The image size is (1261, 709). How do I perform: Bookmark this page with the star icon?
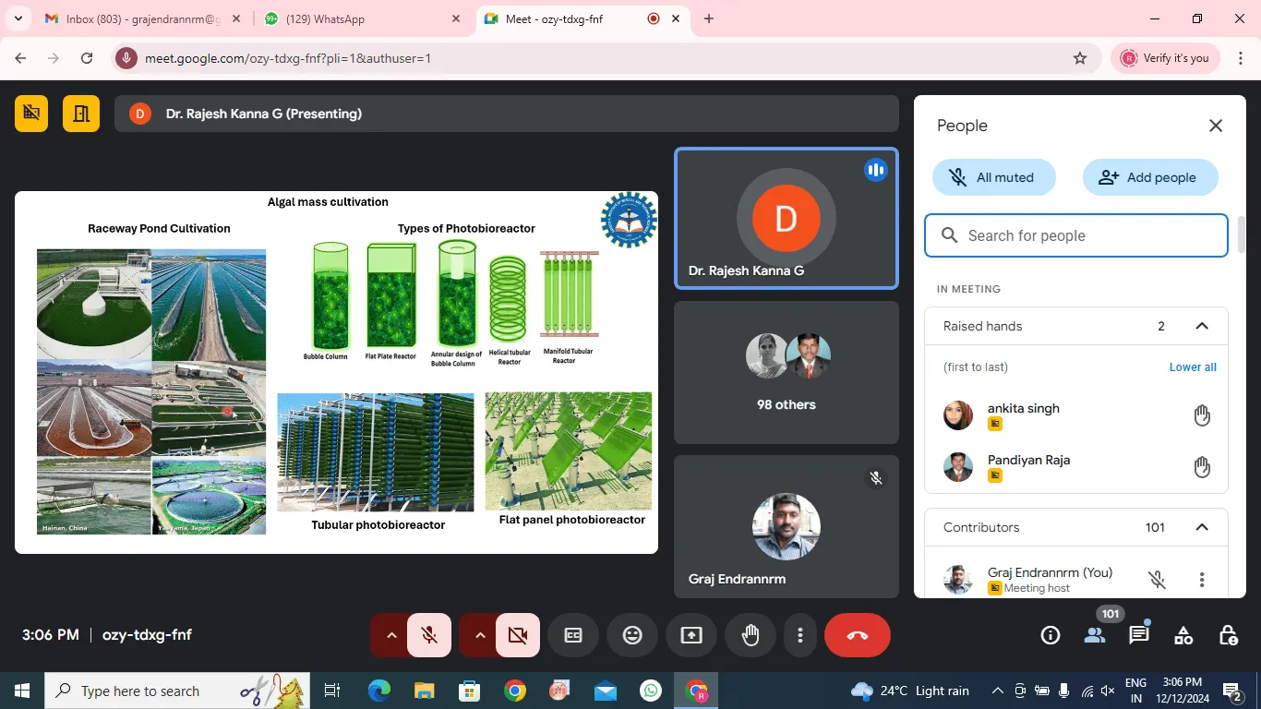coord(1080,58)
